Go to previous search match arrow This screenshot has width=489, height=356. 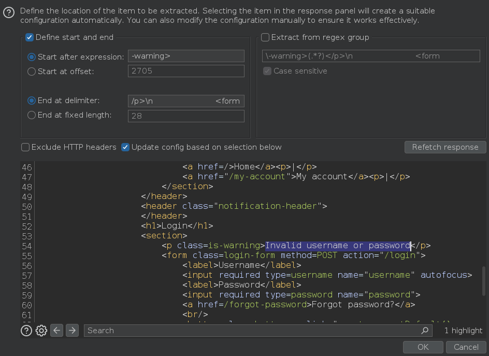pyautogui.click(x=57, y=331)
